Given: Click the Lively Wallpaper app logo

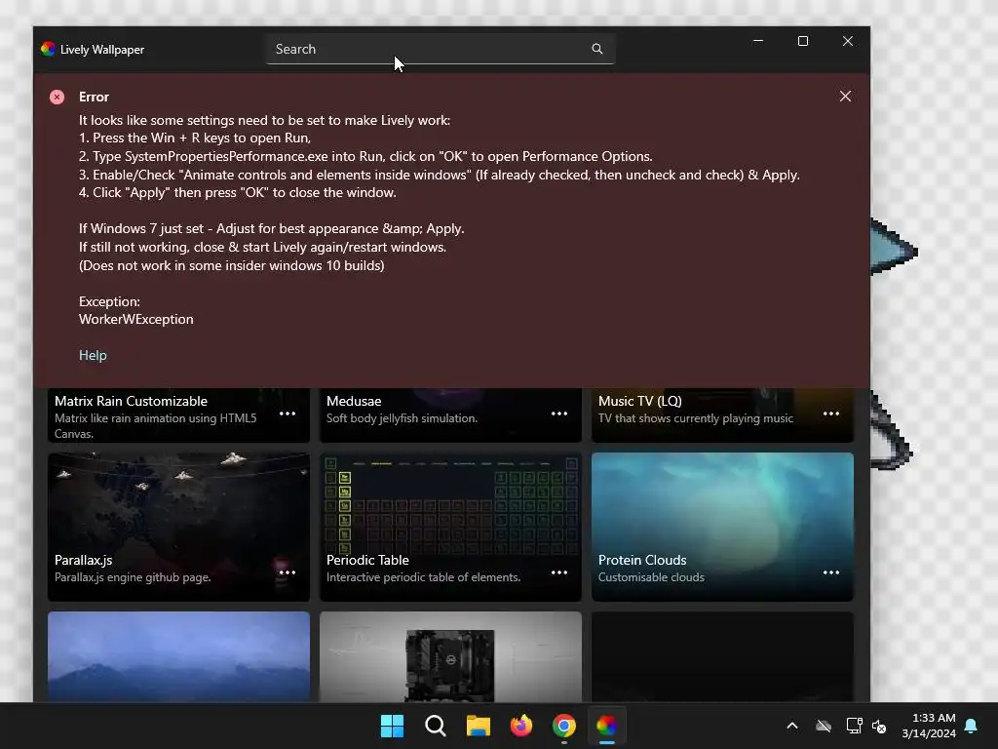Looking at the screenshot, I should [48, 49].
